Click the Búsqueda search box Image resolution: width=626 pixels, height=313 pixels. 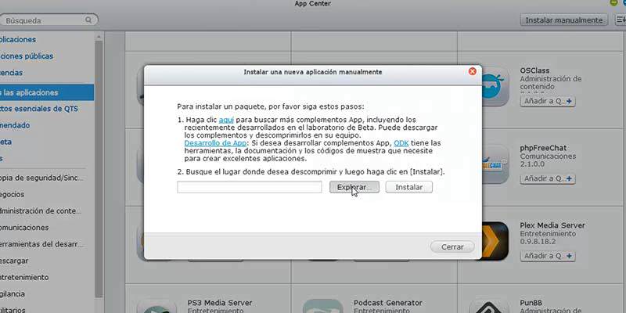click(48, 20)
